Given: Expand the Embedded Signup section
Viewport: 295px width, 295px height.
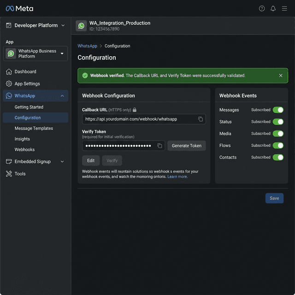Looking at the screenshot, I should 62,161.
